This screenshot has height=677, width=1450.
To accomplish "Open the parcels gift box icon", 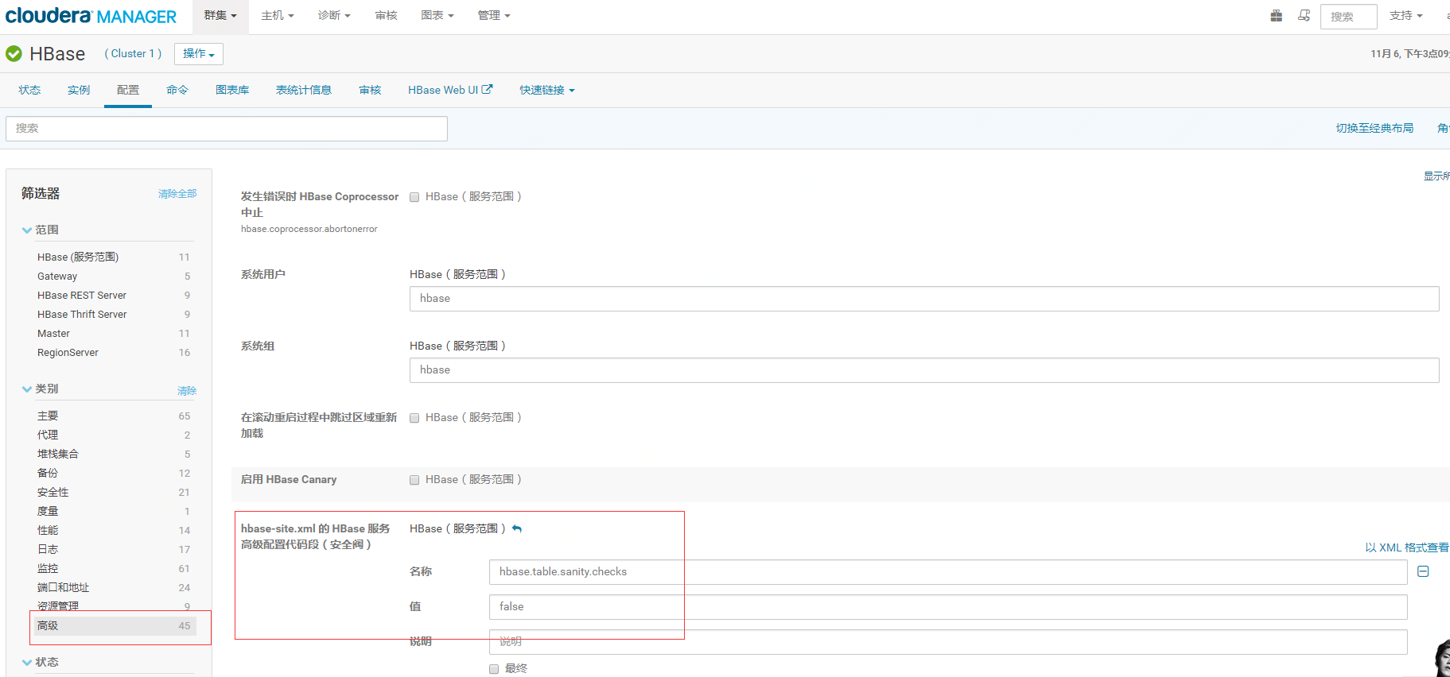I will (1276, 15).
